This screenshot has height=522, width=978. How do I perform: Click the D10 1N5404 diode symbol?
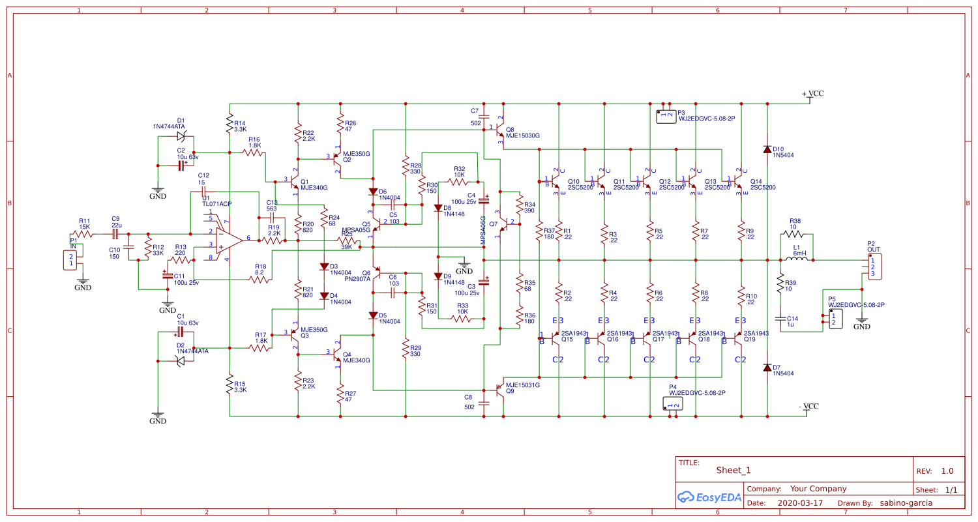[767, 149]
